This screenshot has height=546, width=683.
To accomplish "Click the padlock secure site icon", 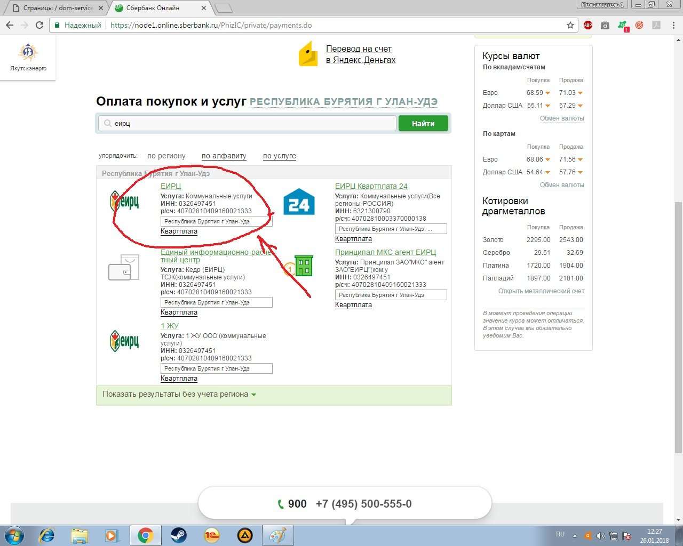I will 57,25.
